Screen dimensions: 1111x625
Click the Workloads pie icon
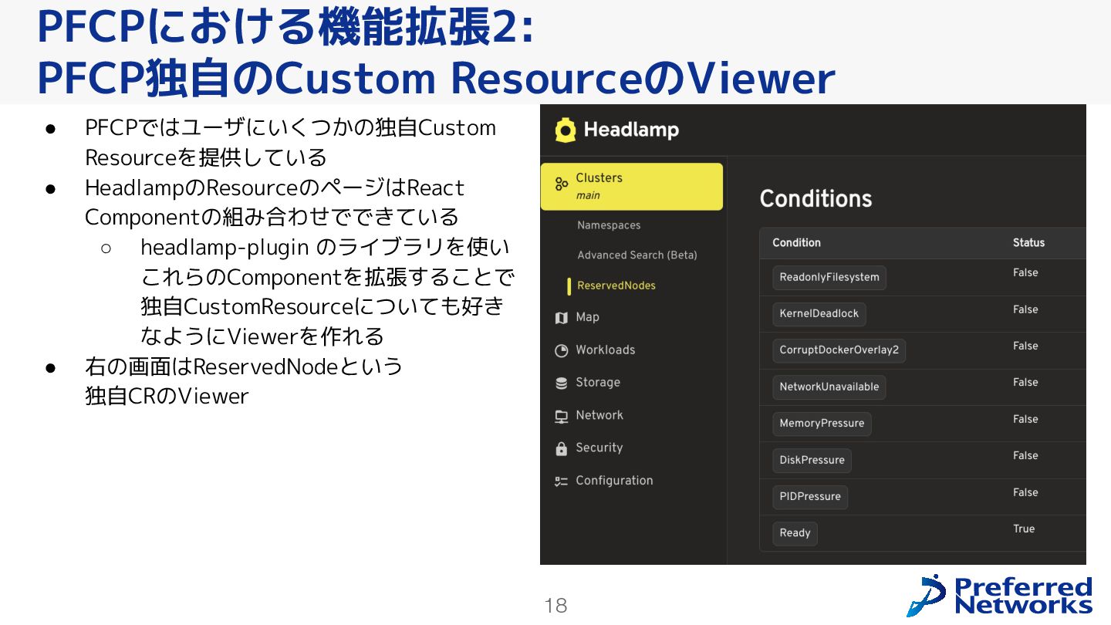[562, 350]
